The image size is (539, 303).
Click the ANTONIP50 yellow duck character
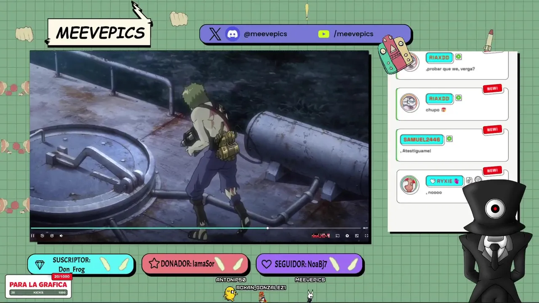[230, 294]
